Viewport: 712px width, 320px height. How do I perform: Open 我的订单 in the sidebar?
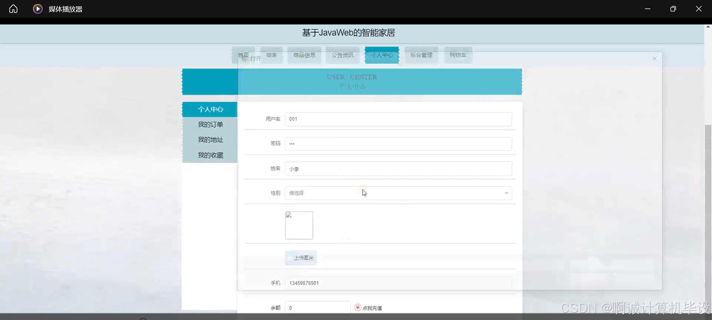pyautogui.click(x=210, y=124)
